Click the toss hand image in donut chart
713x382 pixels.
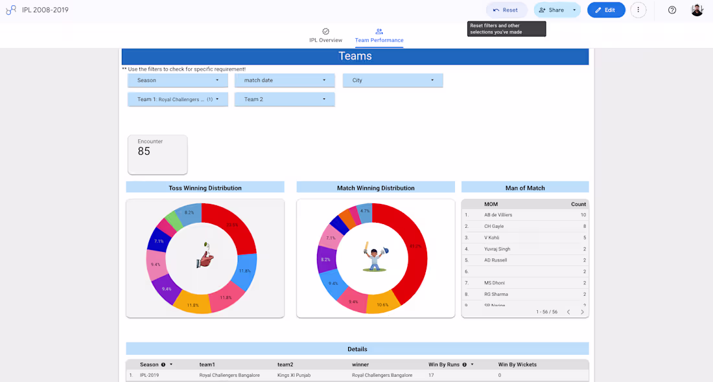click(x=205, y=255)
